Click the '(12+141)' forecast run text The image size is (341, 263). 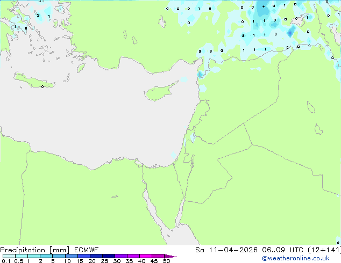tap(324, 250)
